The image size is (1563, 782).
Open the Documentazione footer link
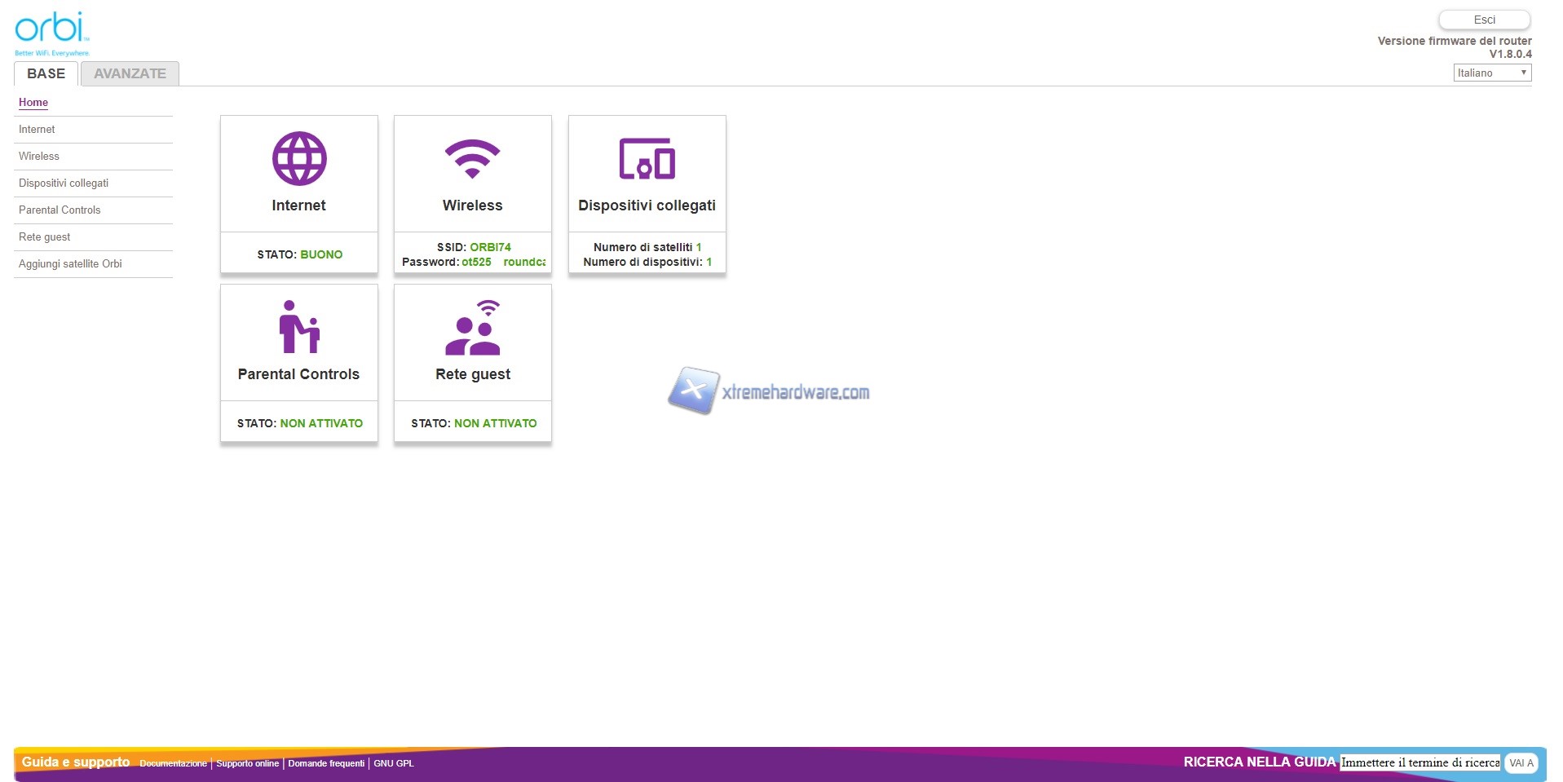[x=173, y=763]
